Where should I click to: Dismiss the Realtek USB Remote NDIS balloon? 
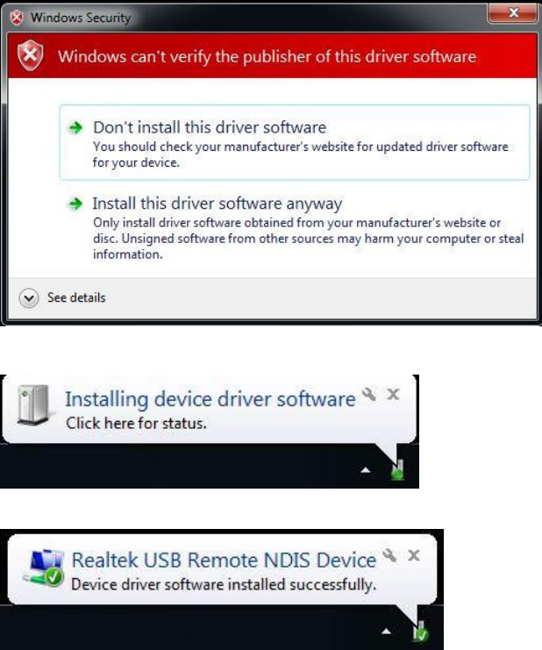414,555
